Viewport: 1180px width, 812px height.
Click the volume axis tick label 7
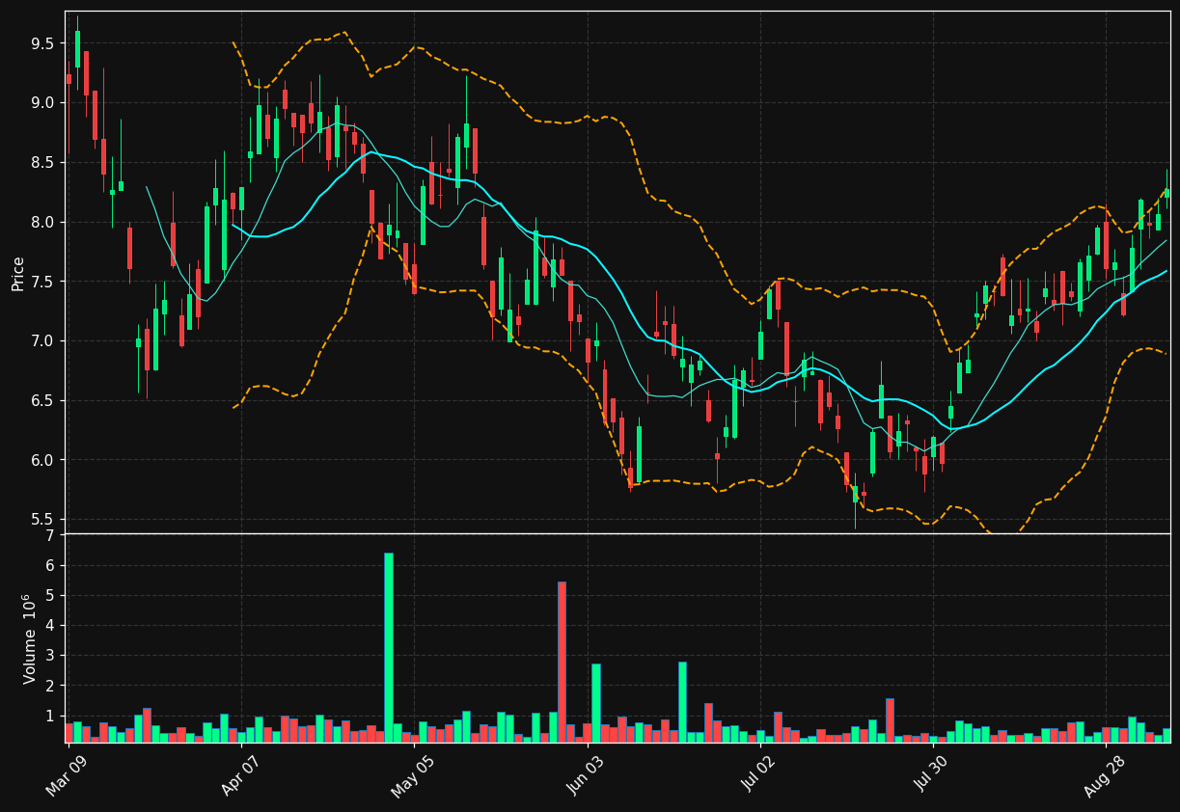click(49, 536)
